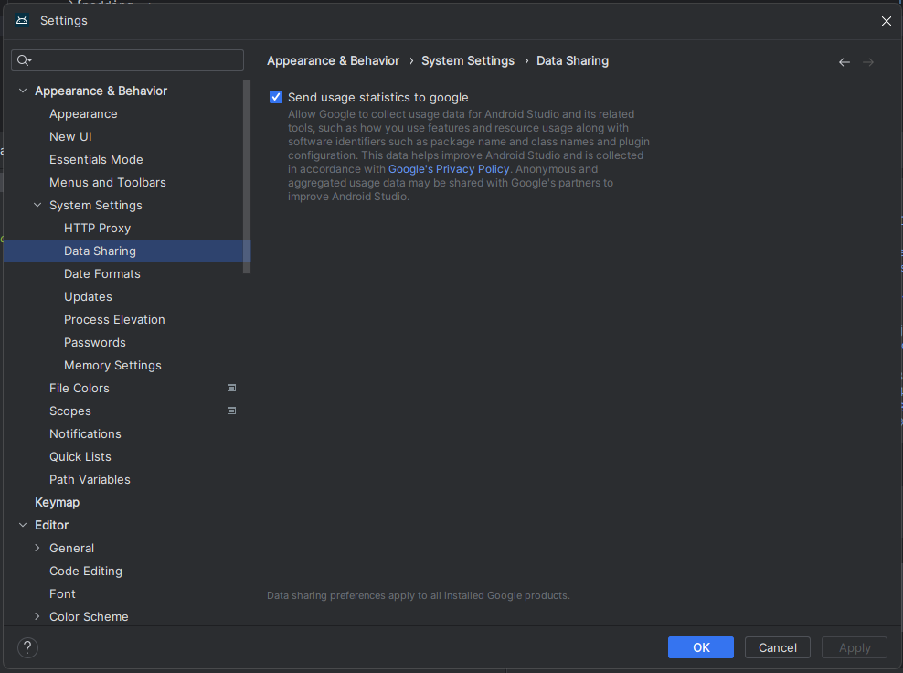The height and width of the screenshot is (673, 903).
Task: Collapse the System Settings tree node
Action: click(x=37, y=205)
